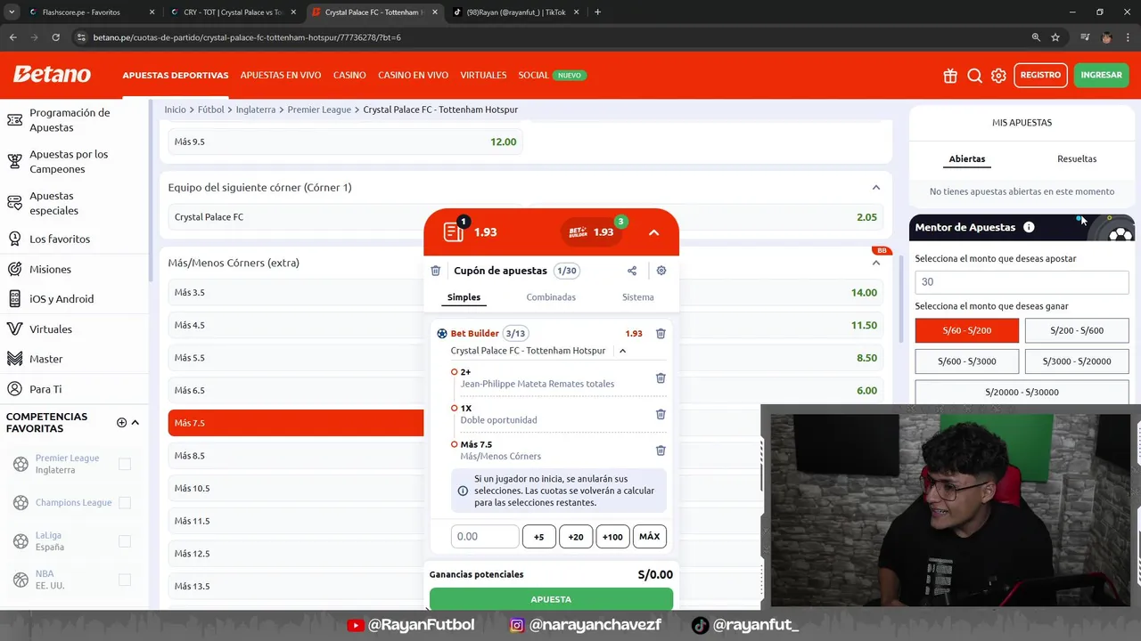1141x641 pixels.
Task: Add +5 to the stake
Action: pos(539,537)
